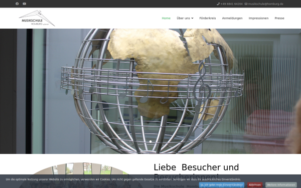Decline cookies with the Ablehnen button

pos(255,185)
